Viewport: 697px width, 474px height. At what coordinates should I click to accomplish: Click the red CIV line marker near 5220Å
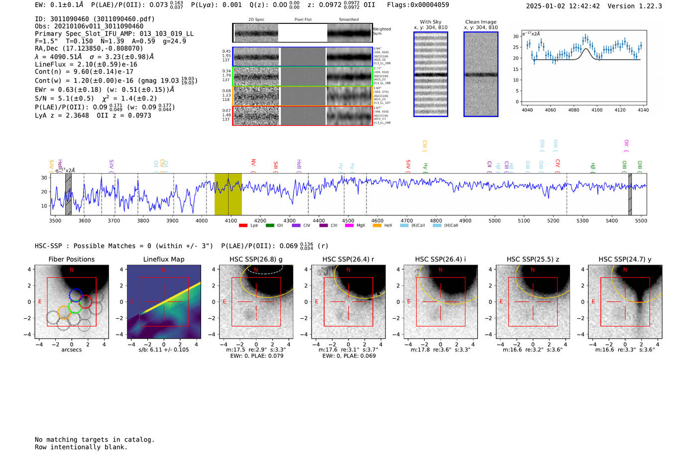[558, 165]
